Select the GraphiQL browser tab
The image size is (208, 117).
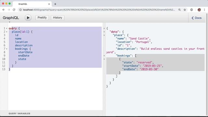coord(32,4)
